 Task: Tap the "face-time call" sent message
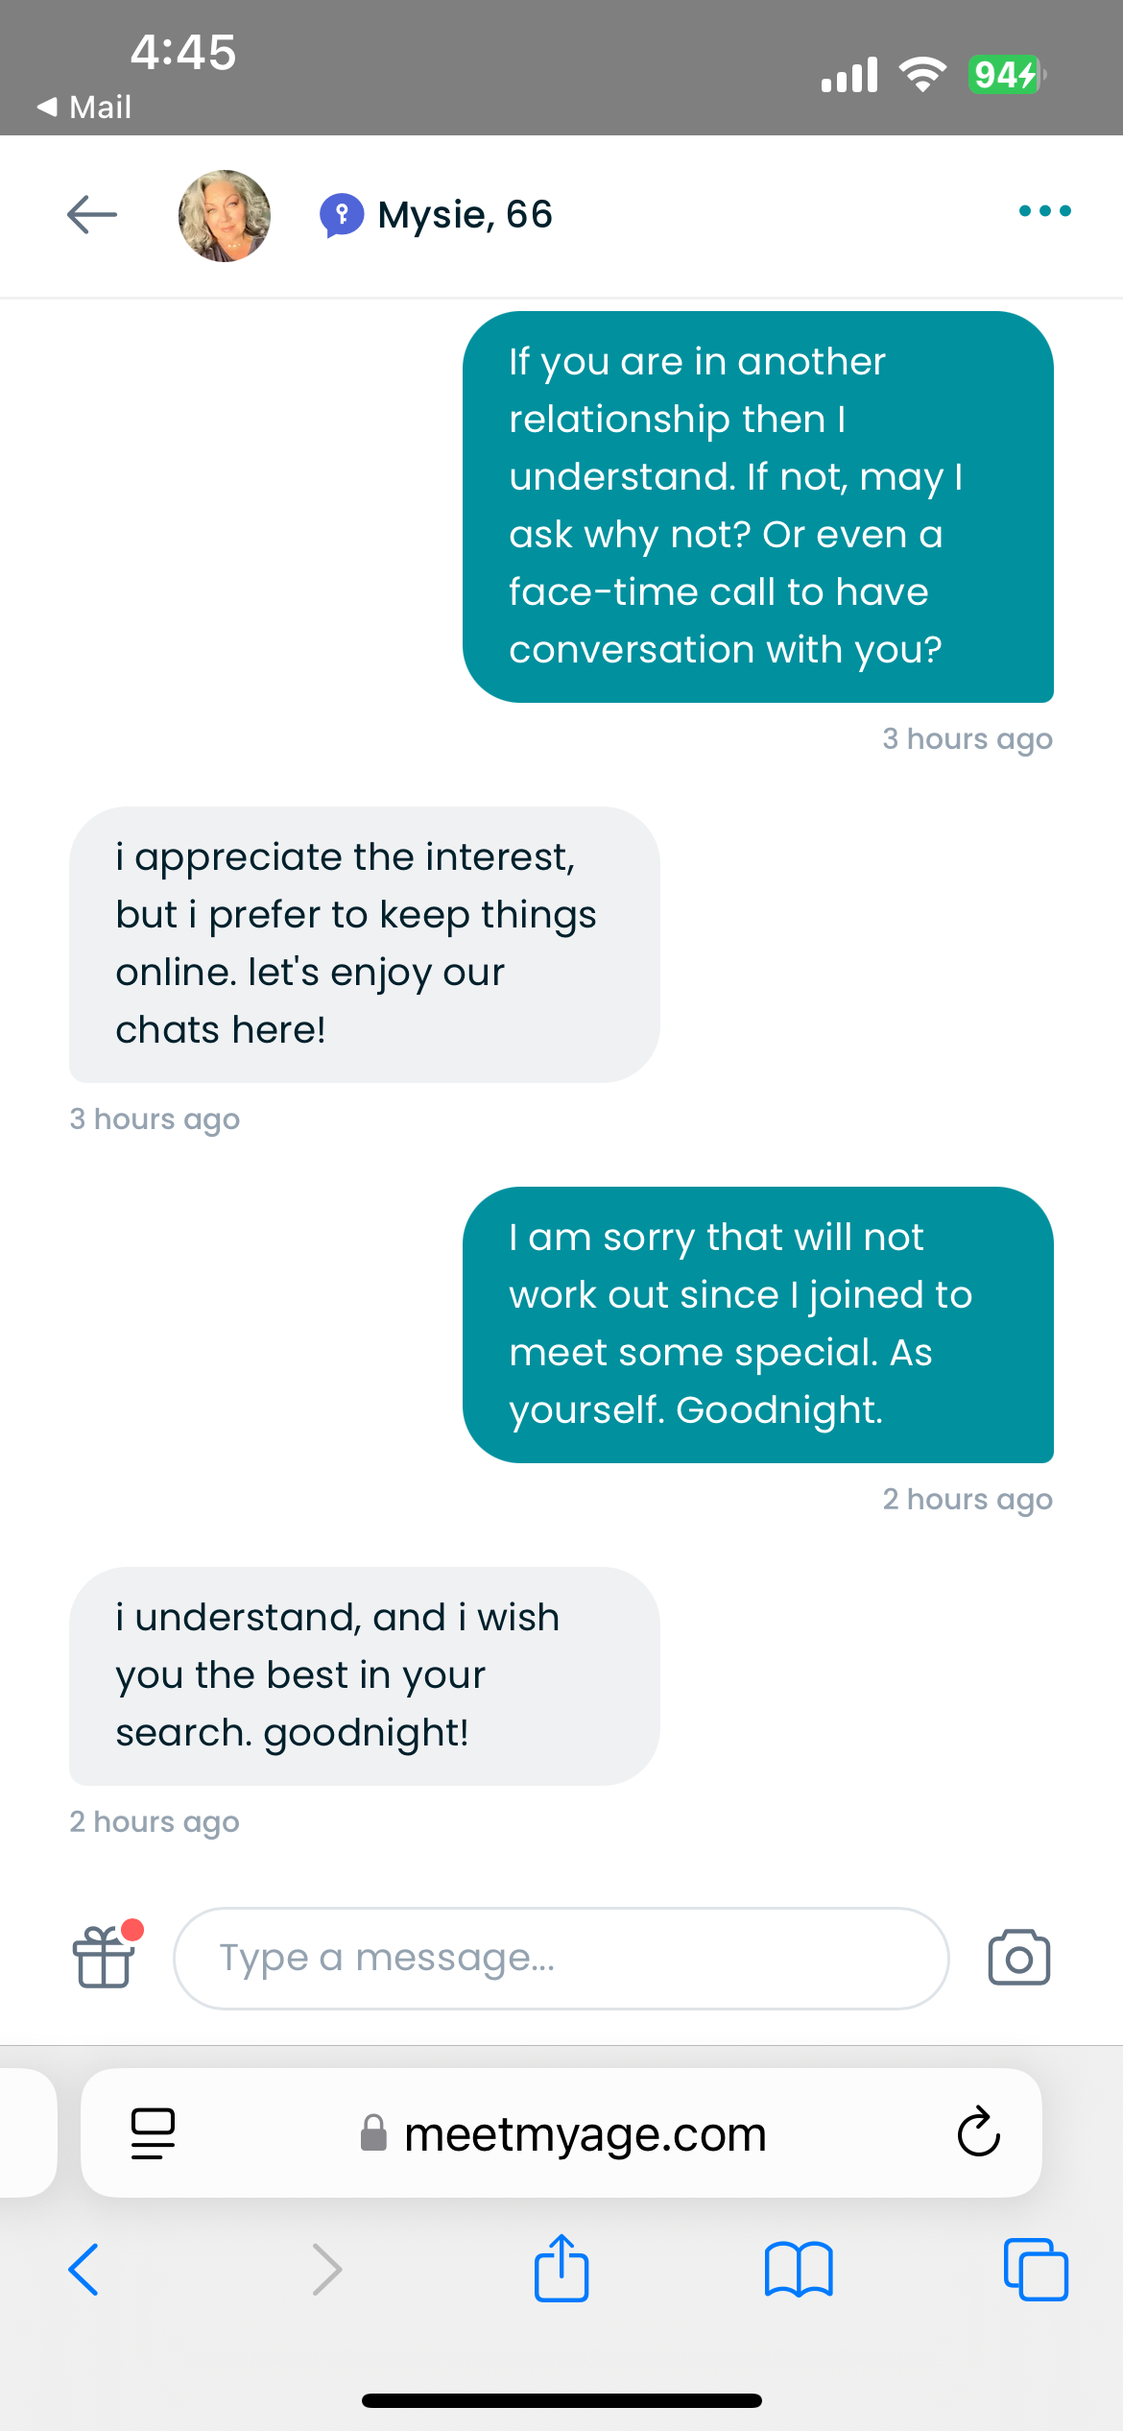tap(757, 506)
